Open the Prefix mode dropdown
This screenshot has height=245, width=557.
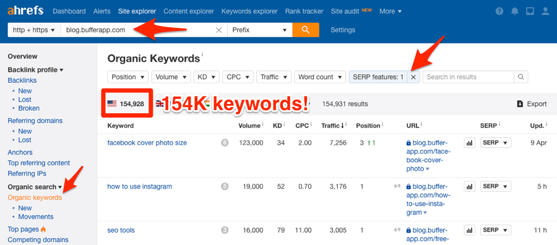260,30
